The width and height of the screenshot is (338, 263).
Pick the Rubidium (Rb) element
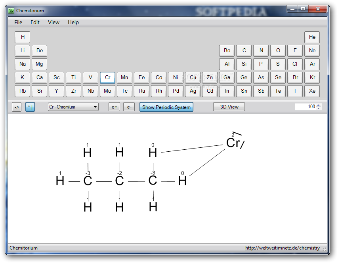pos(23,91)
